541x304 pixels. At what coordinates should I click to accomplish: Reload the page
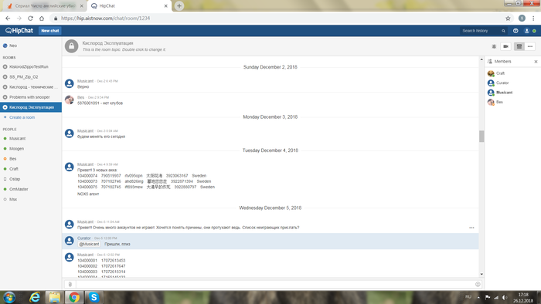pyautogui.click(x=30, y=19)
